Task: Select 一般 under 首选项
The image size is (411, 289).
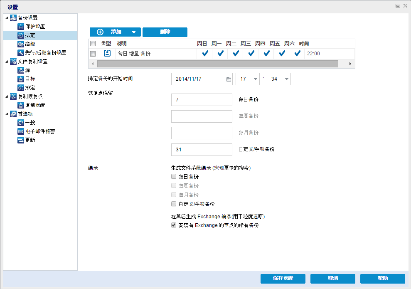Action: [x=30, y=123]
